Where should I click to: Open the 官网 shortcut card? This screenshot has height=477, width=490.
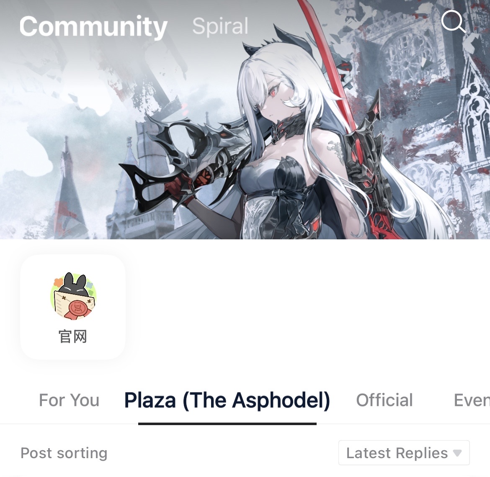[73, 307]
